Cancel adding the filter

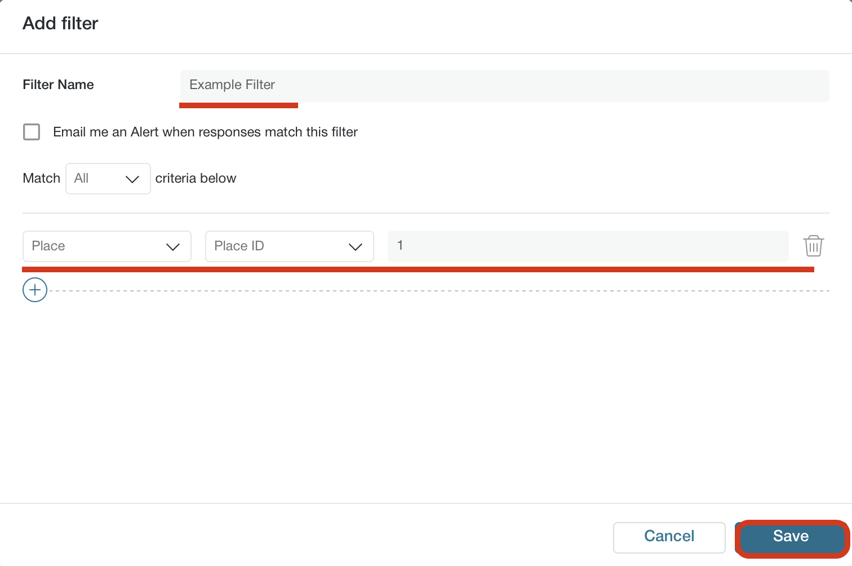click(x=669, y=537)
